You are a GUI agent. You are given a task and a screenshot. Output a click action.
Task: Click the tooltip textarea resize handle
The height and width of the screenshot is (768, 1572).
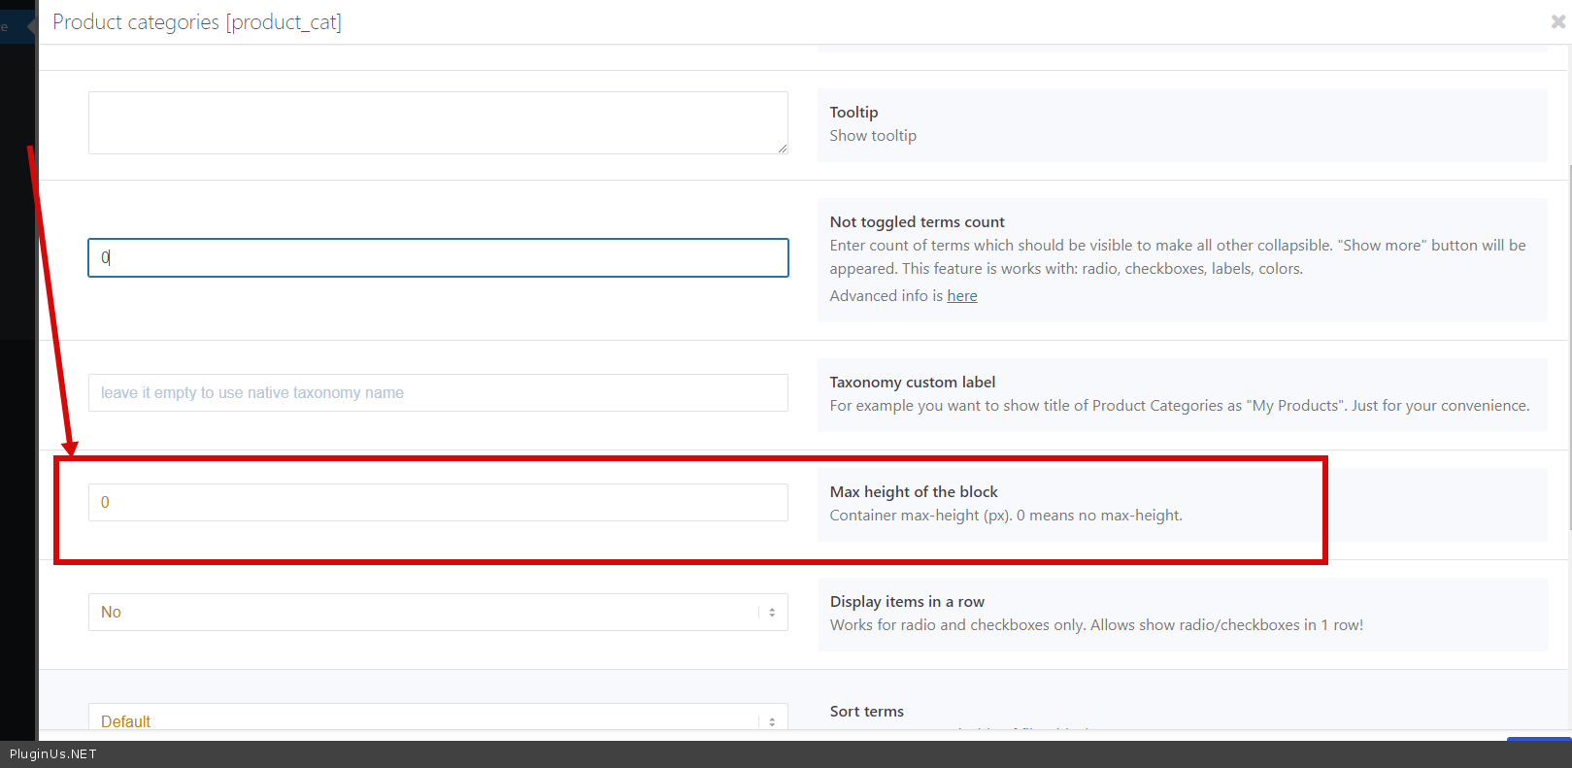click(782, 148)
